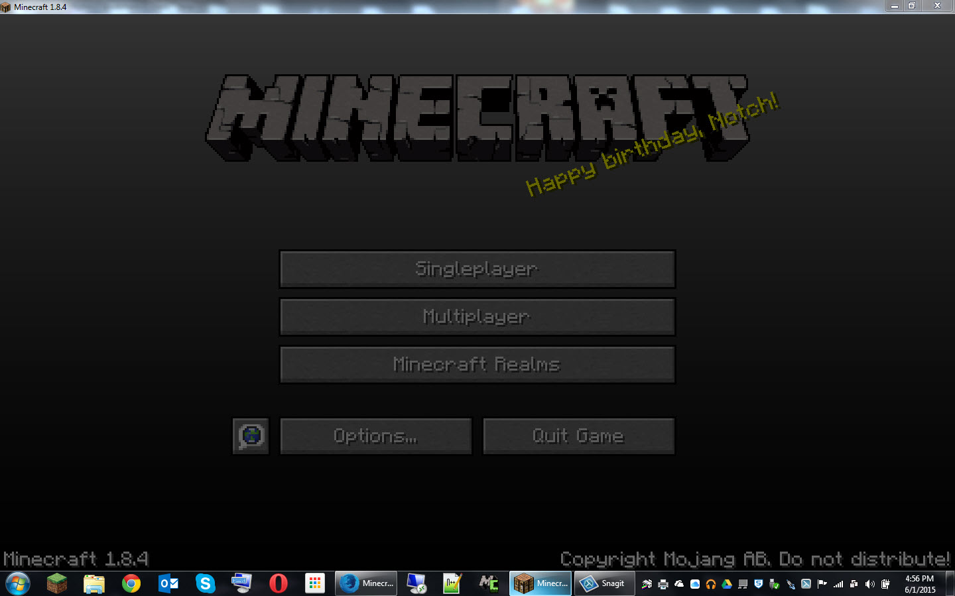The height and width of the screenshot is (596, 955).
Task: Click the "Happy birthday, Notch!" splash text
Action: pyautogui.click(x=652, y=145)
